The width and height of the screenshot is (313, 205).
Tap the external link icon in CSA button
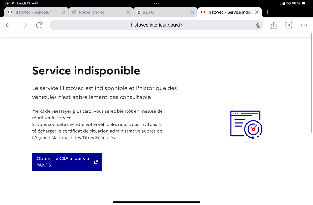[96, 162]
